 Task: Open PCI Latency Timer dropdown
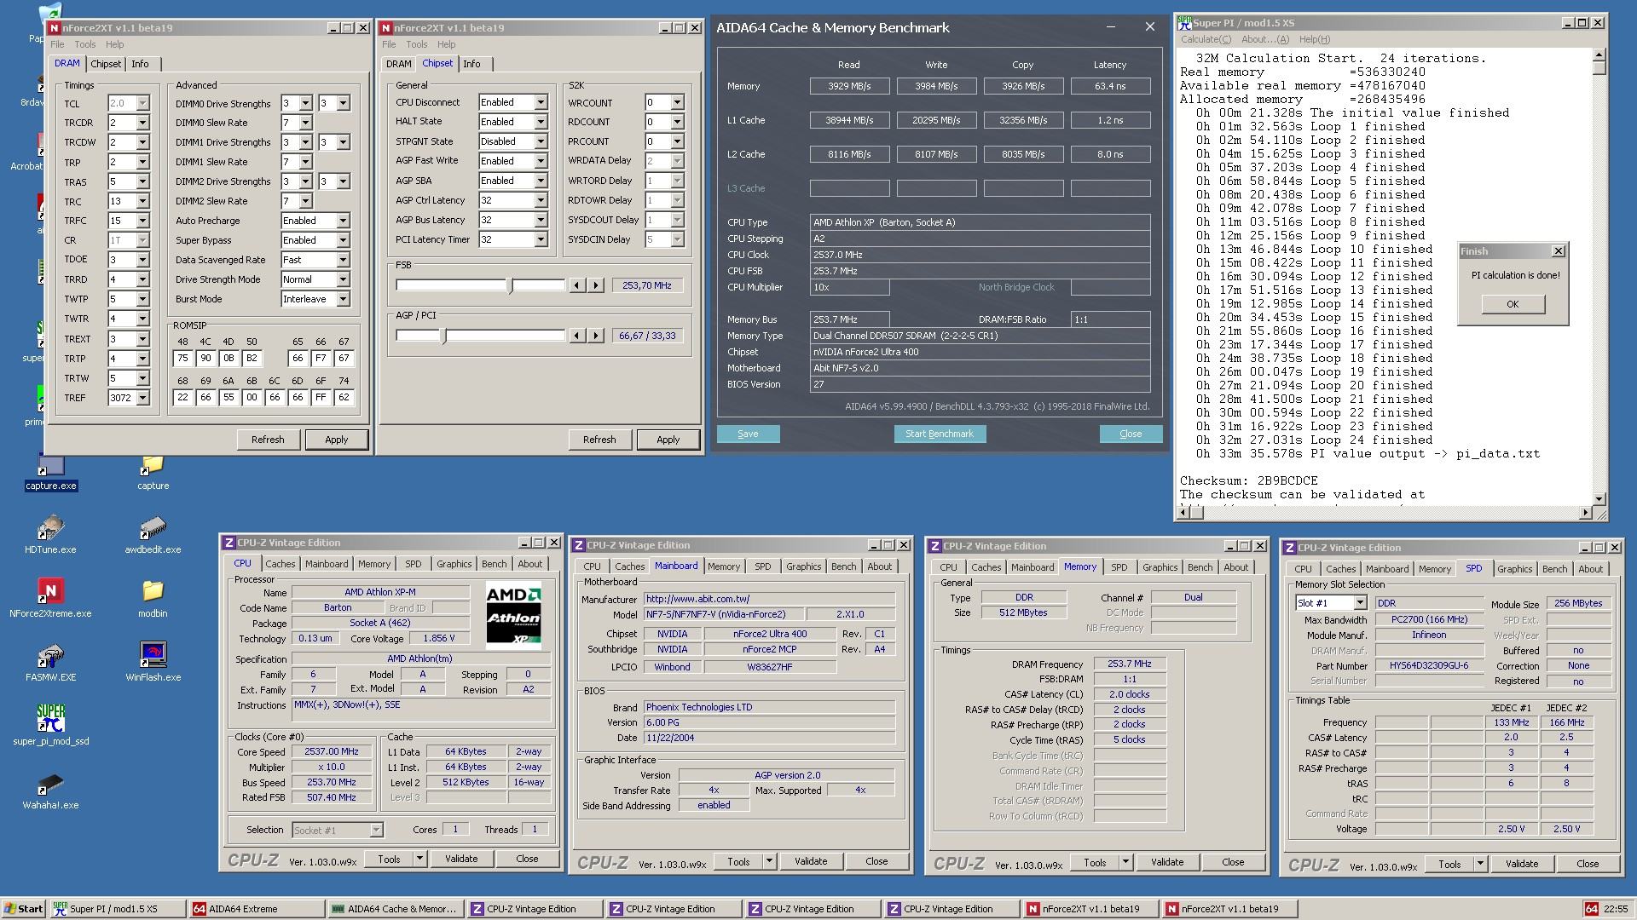pos(541,239)
